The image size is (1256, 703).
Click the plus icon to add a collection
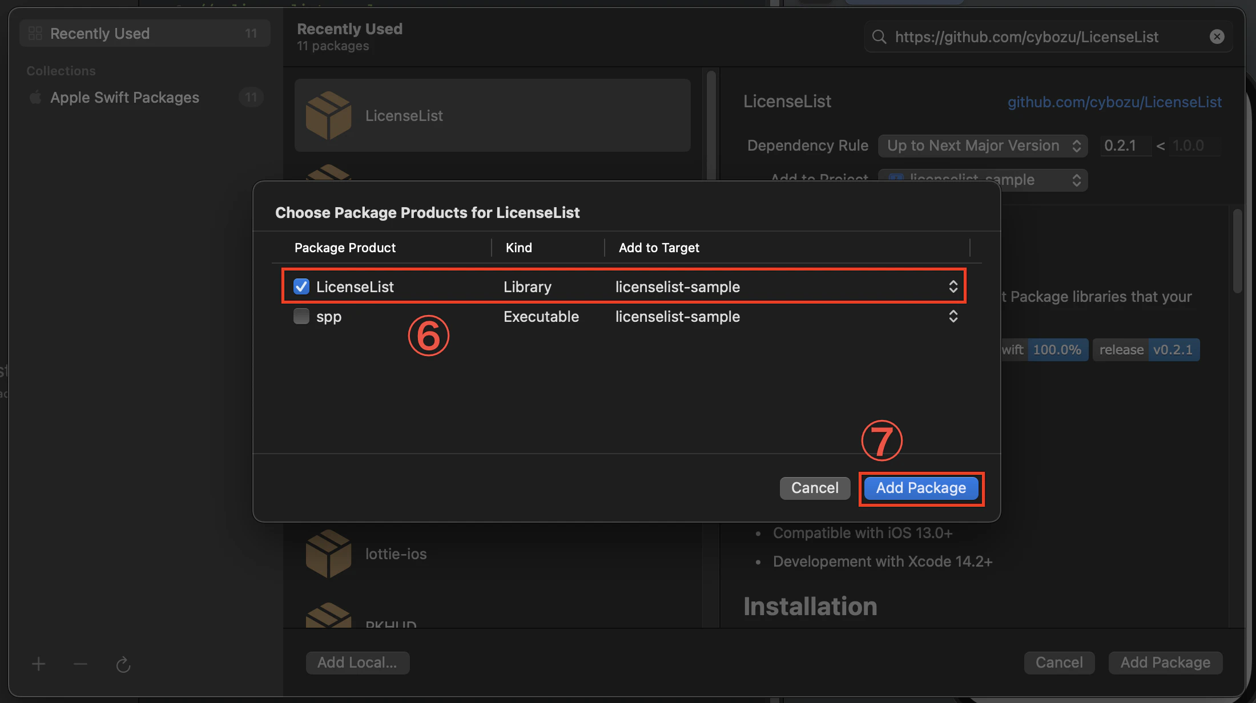point(39,664)
